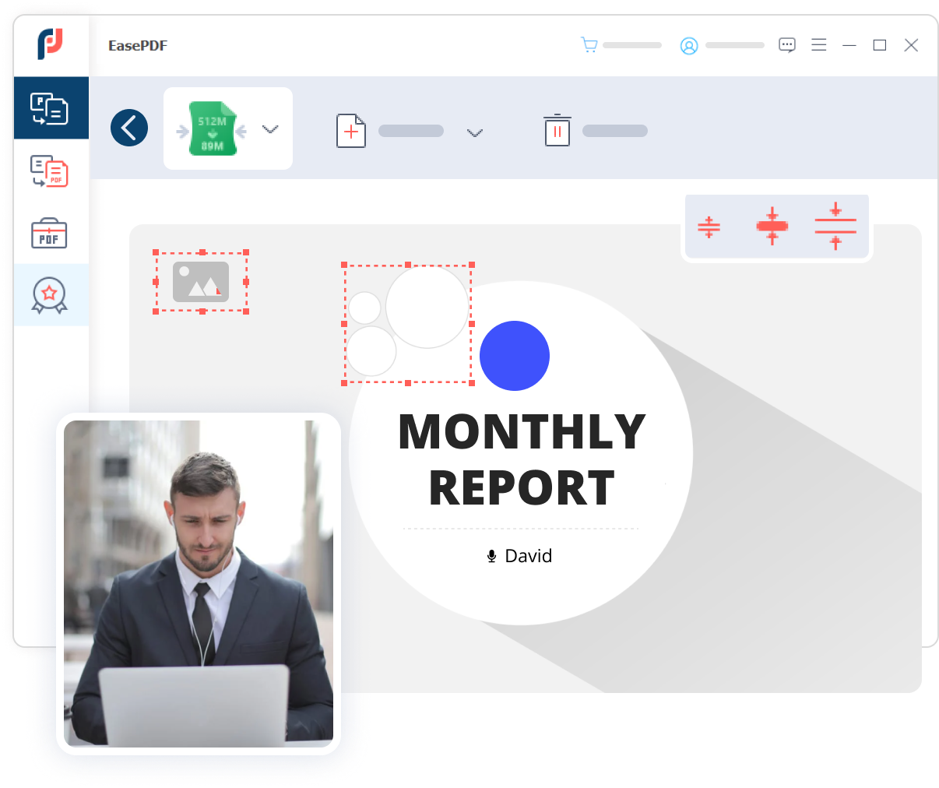This screenshot has height=788, width=939.
Task: Click the microphone icon next to David
Action: click(x=491, y=556)
